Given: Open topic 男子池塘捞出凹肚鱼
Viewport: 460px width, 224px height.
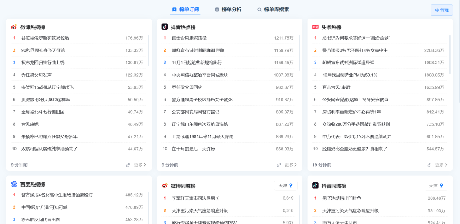Looking at the screenshot, I should coord(342,198).
